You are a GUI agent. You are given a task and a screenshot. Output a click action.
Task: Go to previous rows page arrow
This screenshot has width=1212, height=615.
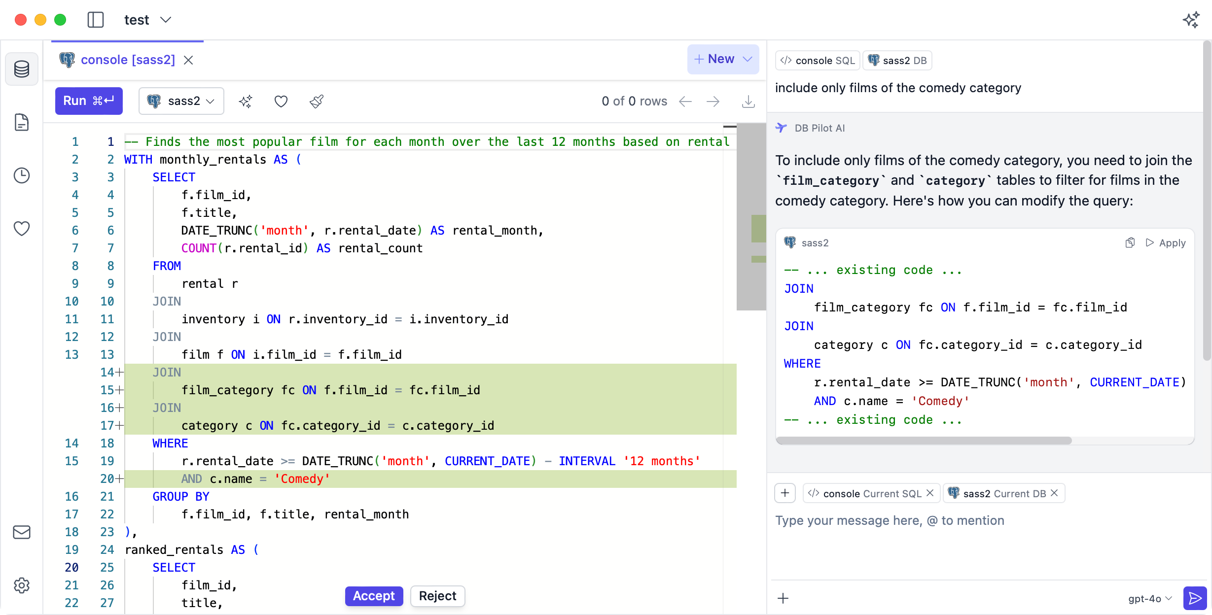point(685,102)
